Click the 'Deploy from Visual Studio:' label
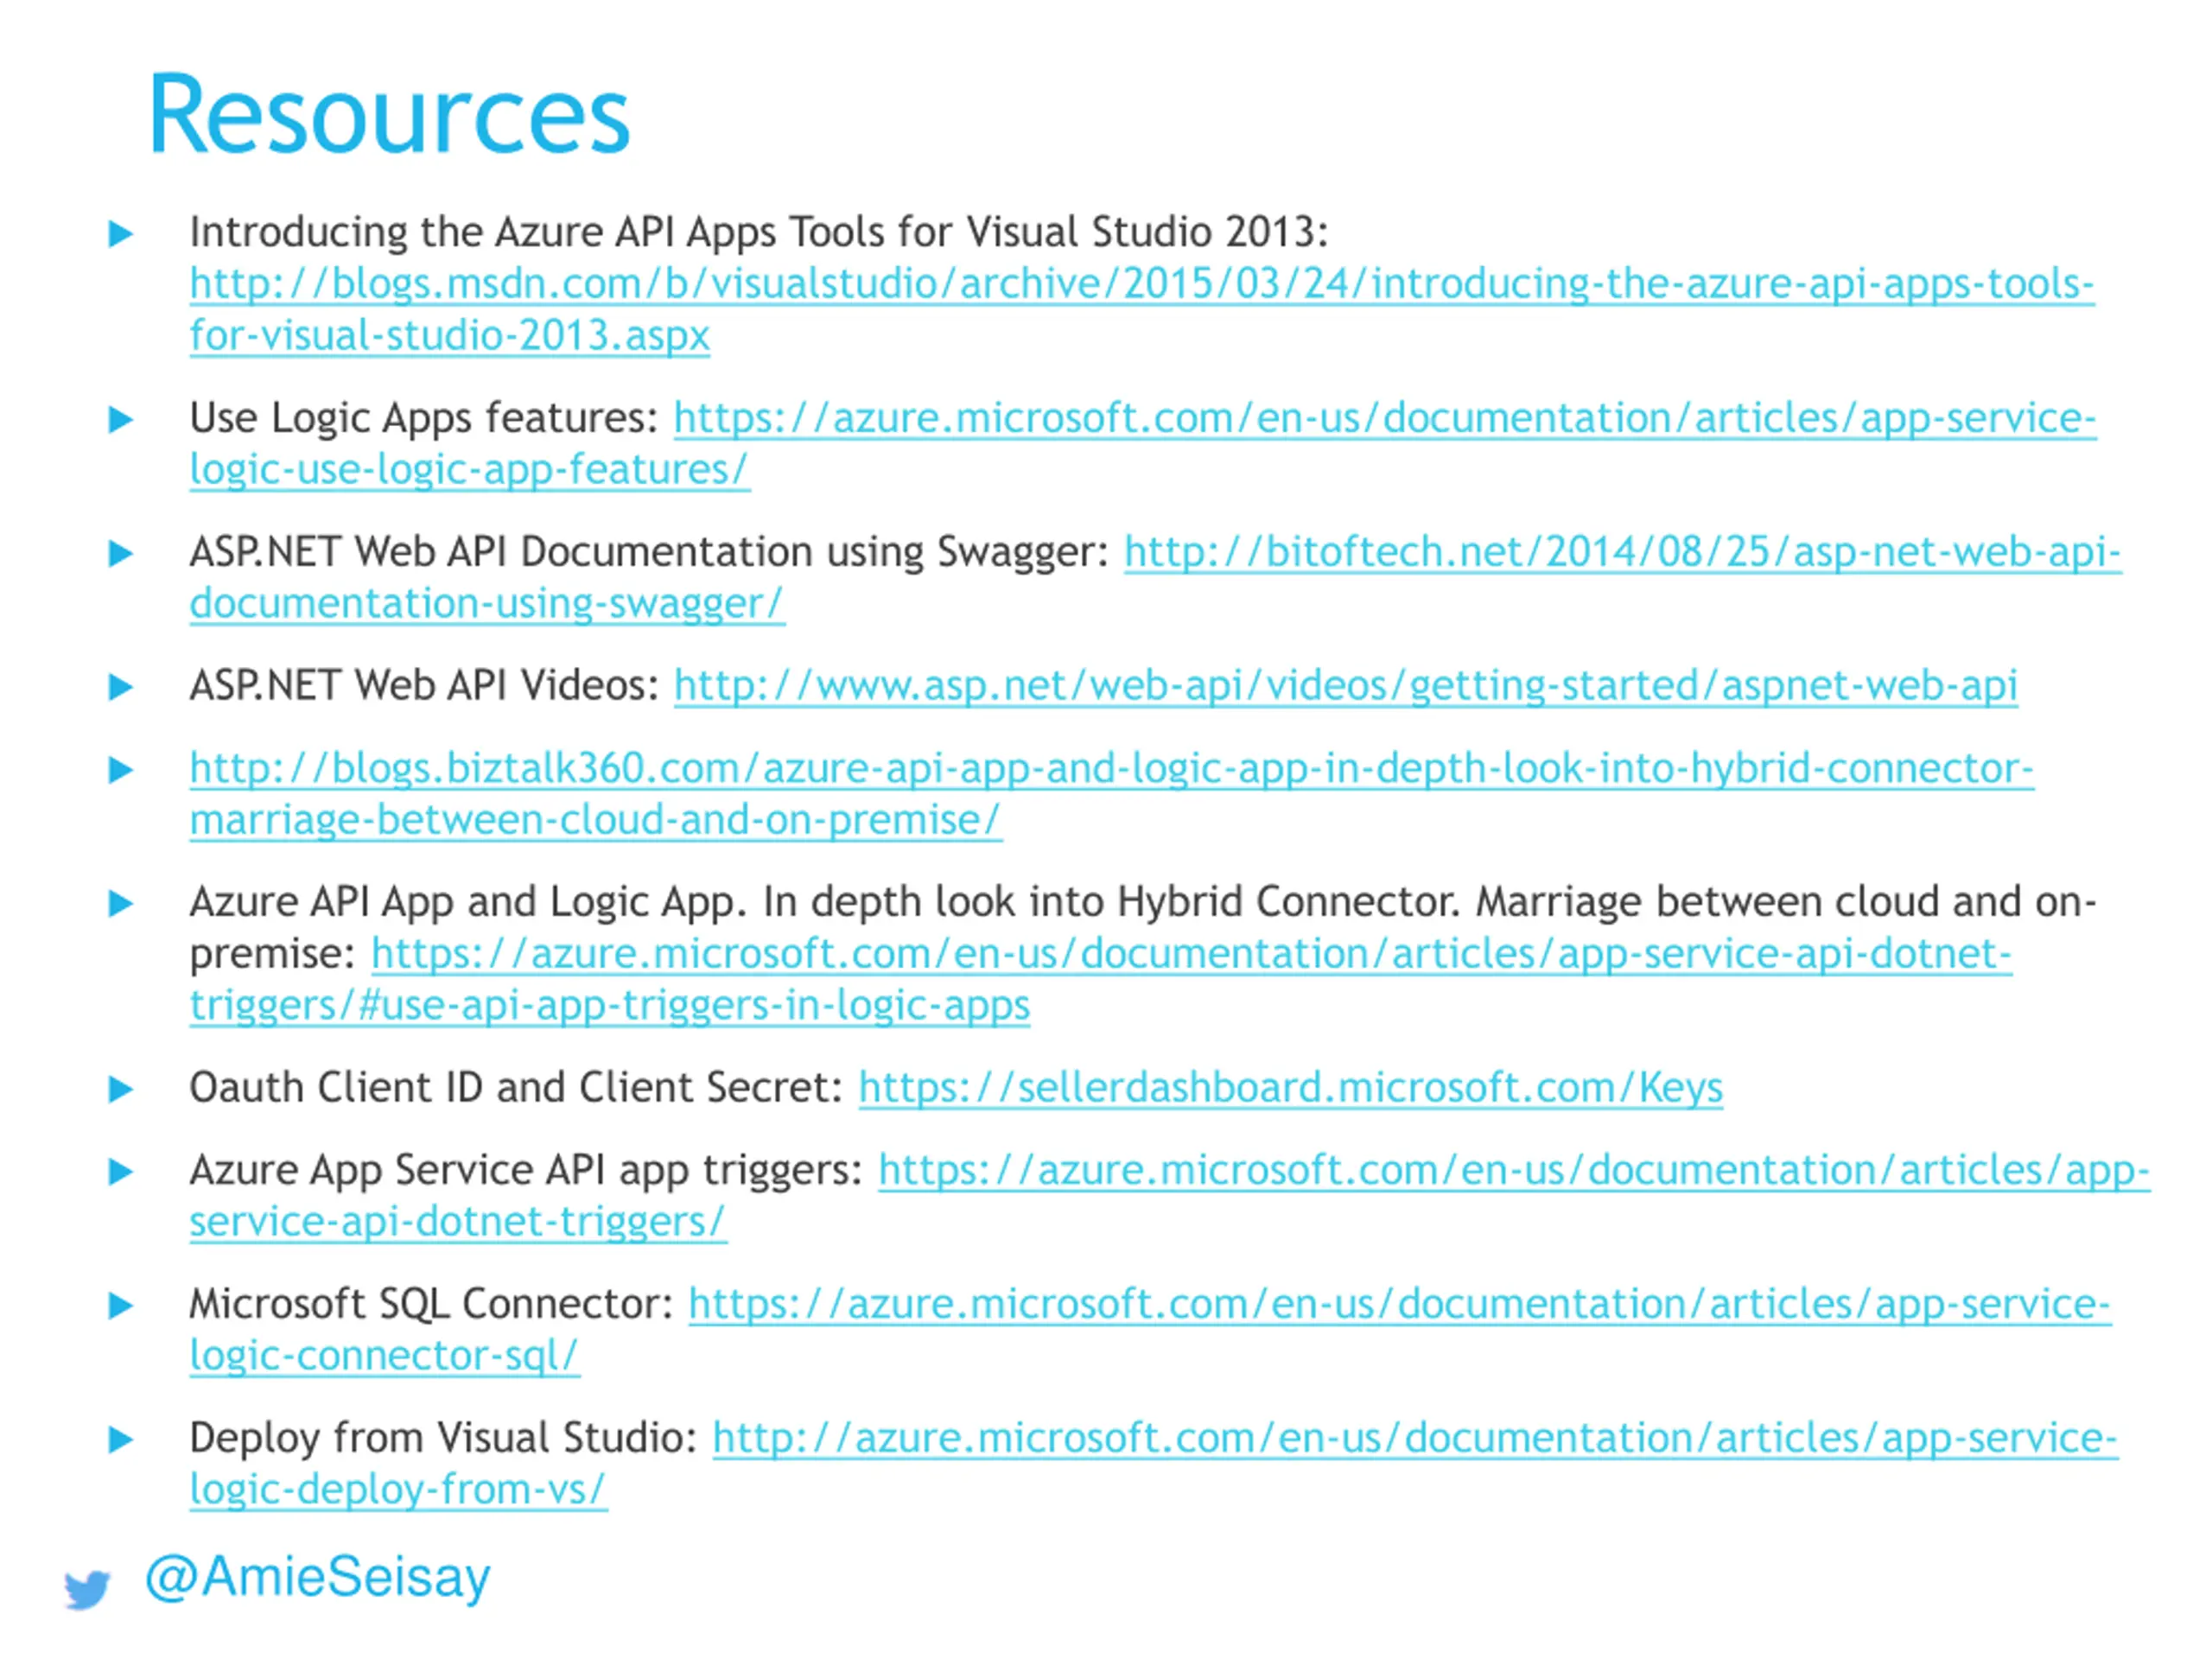This screenshot has width=2212, height=1659. (443, 1439)
